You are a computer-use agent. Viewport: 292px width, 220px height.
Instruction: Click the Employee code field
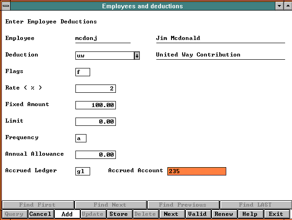103,39
